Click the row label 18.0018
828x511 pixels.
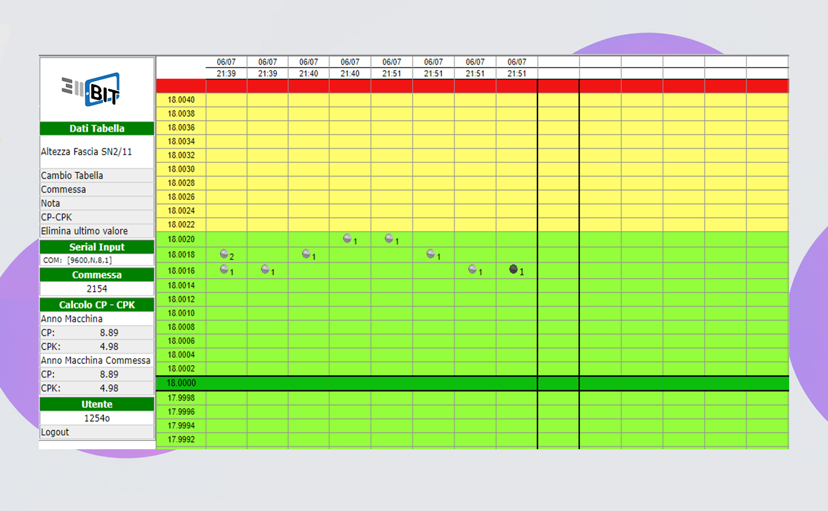[181, 255]
